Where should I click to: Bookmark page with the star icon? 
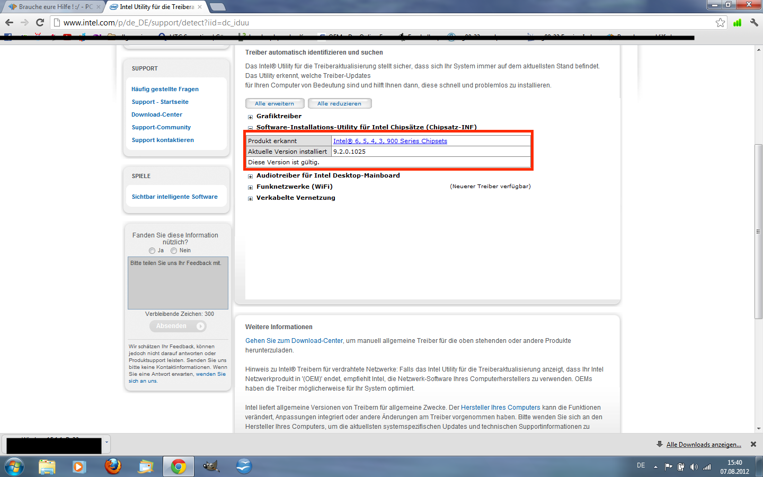(x=720, y=22)
